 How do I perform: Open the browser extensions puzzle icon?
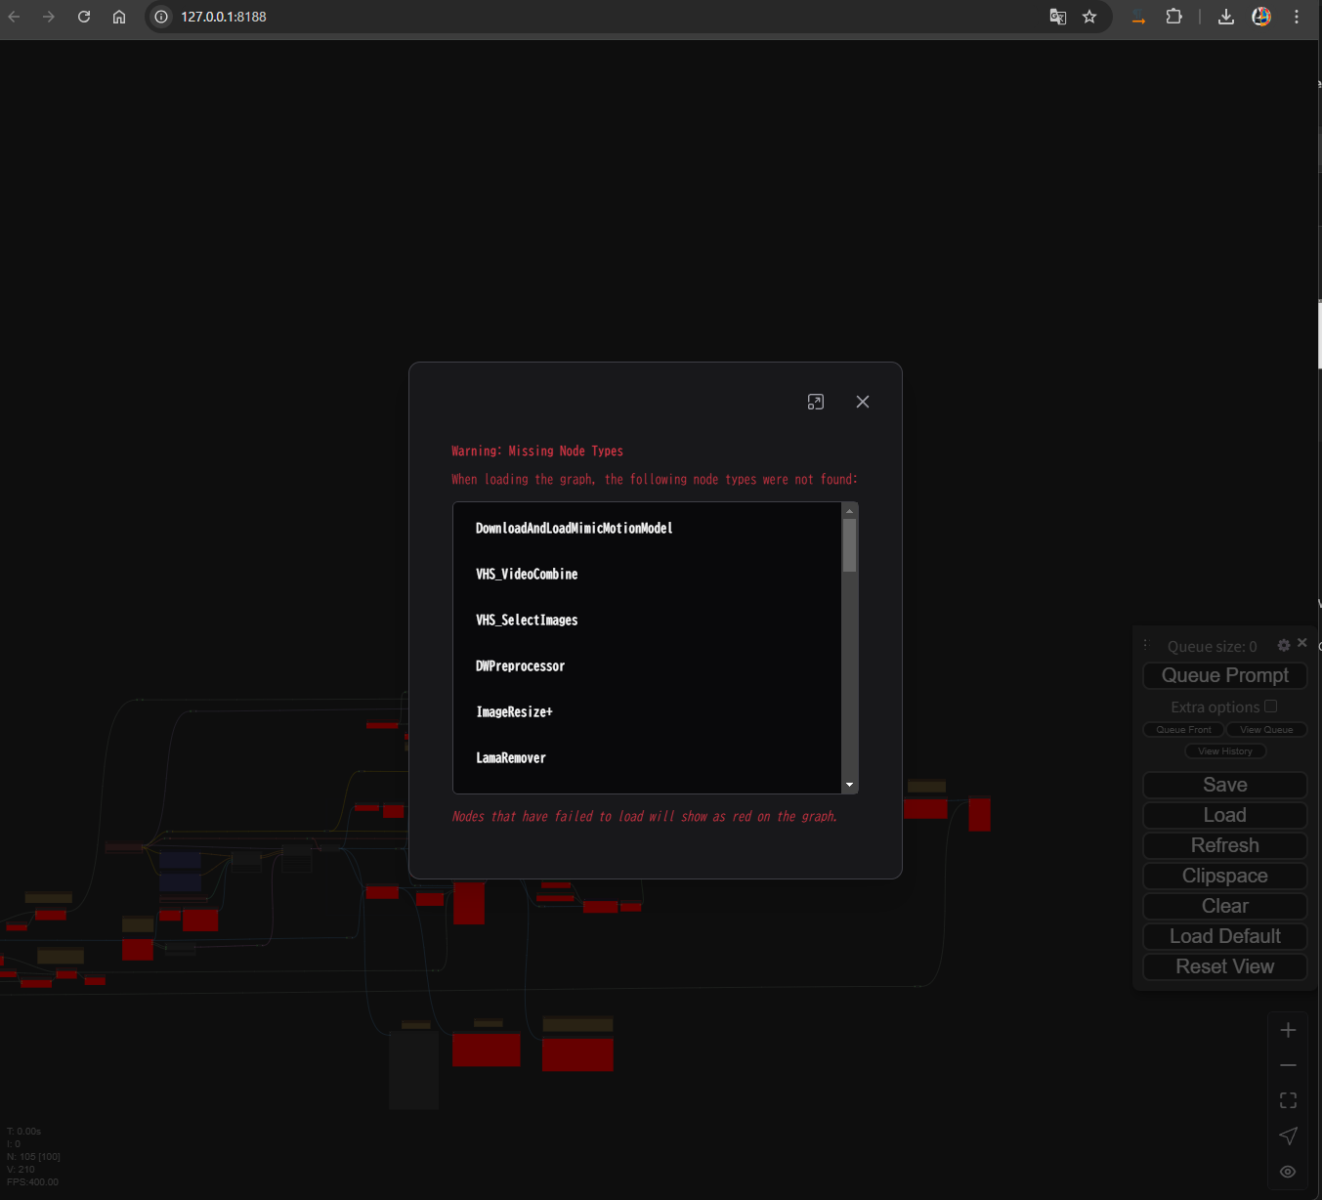(1174, 17)
